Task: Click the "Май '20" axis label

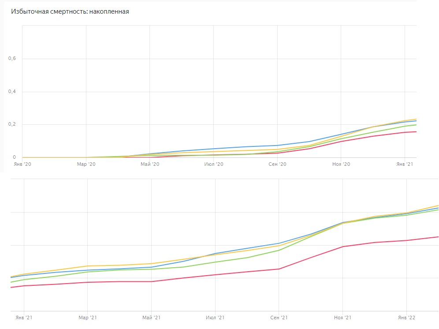Action: [150, 164]
